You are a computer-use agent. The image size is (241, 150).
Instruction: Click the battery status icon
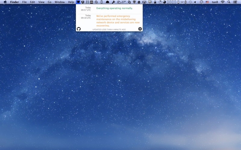(186, 2)
